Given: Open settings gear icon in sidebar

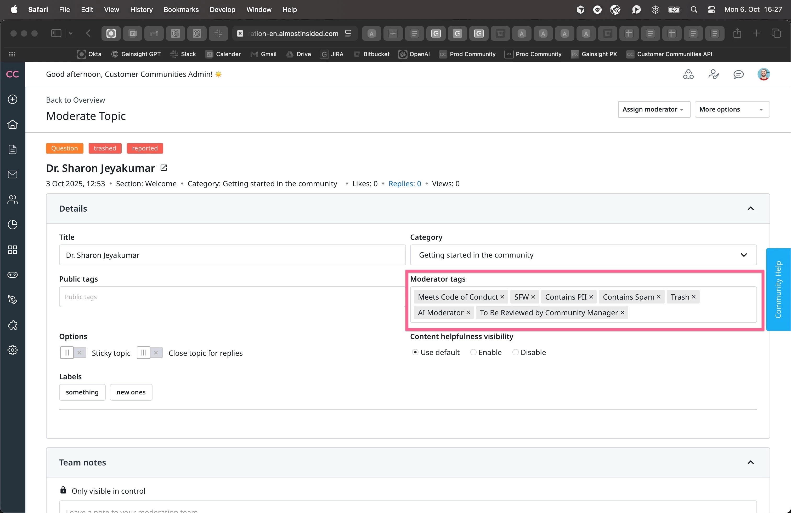Looking at the screenshot, I should (x=12, y=350).
